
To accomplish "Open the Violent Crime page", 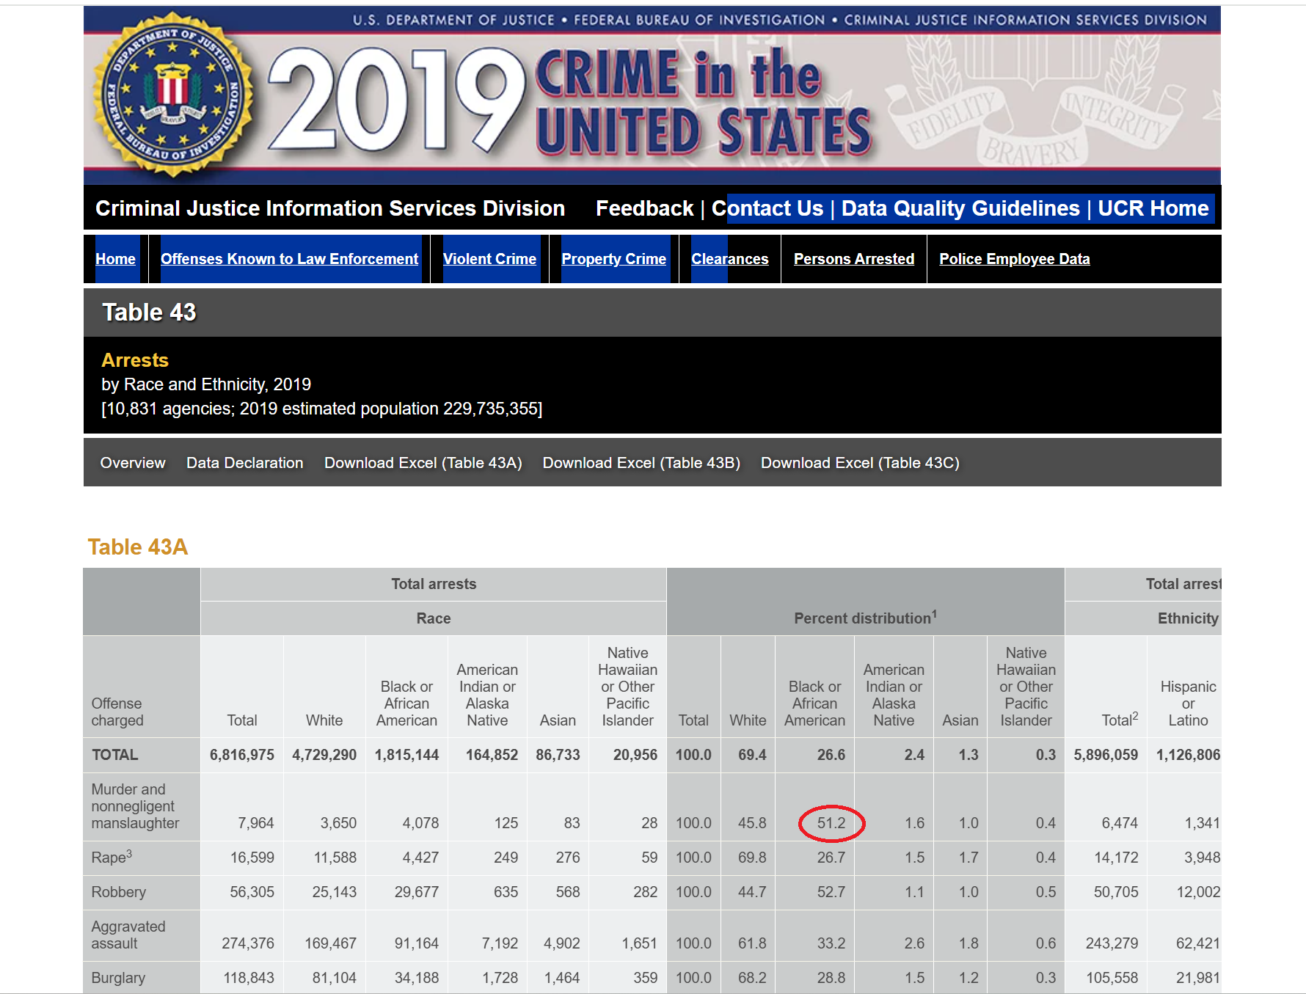I will 489,259.
